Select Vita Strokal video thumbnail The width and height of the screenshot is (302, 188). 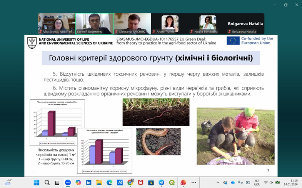point(57,24)
